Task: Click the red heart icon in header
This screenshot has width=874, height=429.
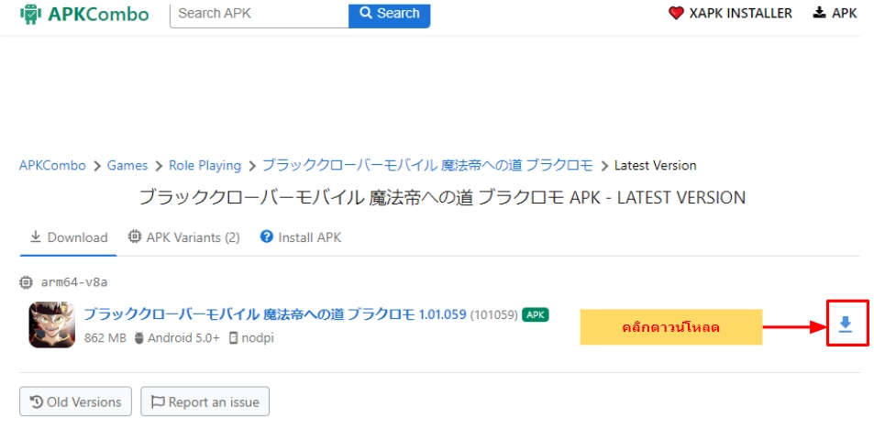Action: [676, 14]
